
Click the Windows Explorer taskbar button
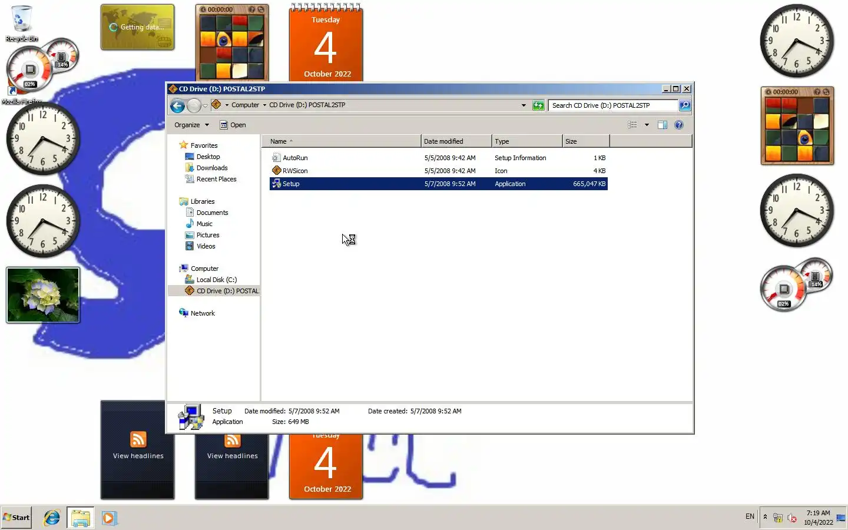click(x=80, y=518)
